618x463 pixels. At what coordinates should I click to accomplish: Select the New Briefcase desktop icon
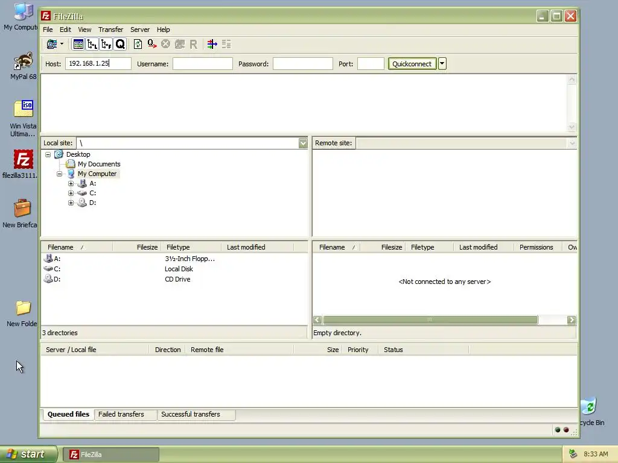click(21, 214)
